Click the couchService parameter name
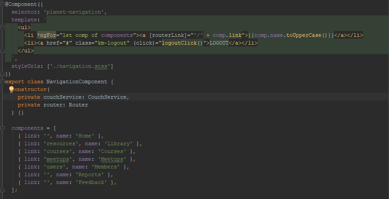 tap(63, 97)
